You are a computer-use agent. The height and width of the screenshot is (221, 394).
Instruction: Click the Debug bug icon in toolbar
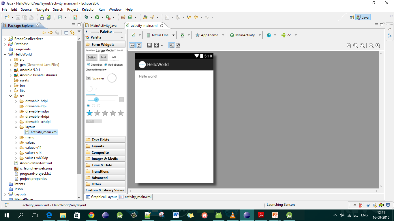tap(86, 17)
